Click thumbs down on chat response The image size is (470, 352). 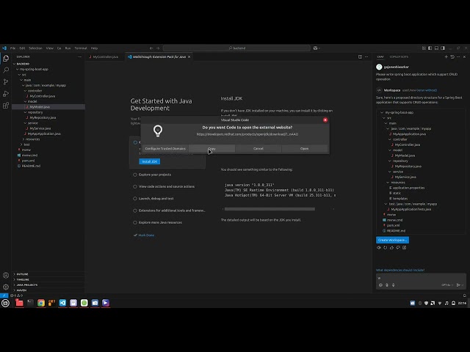[398, 248]
